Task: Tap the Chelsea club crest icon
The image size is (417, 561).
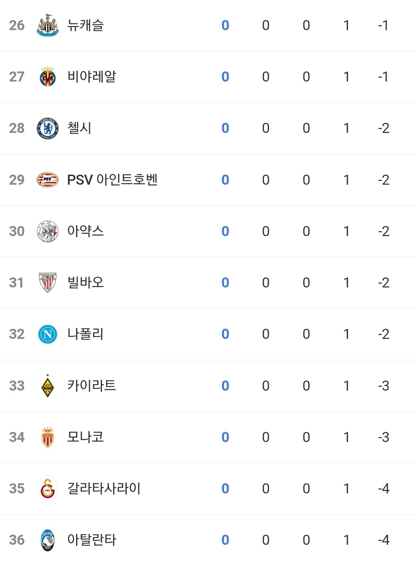Action: coord(47,128)
